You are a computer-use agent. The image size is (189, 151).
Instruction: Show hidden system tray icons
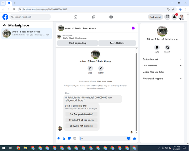pyautogui.click(x=159, y=148)
